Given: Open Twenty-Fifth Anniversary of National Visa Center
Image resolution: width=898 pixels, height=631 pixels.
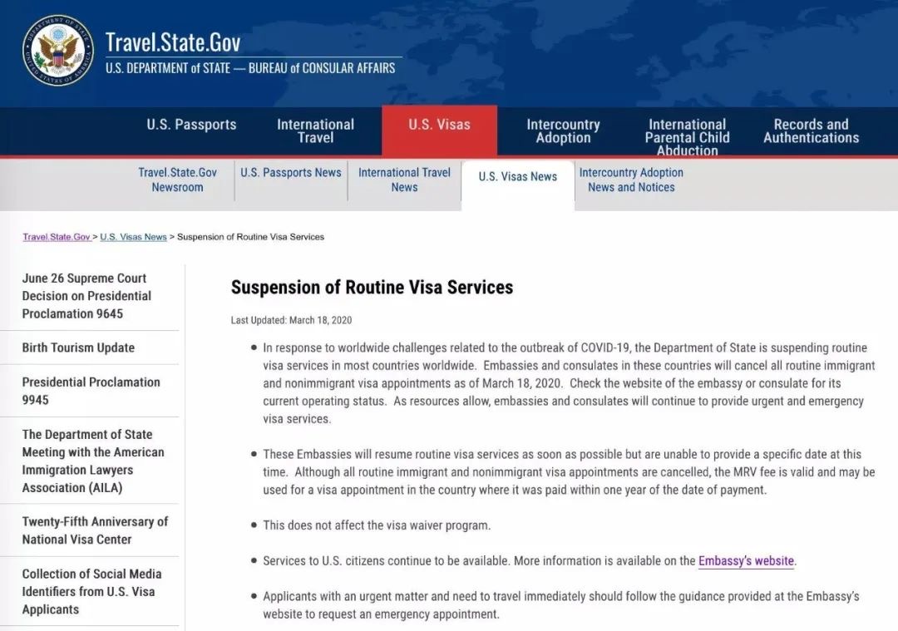Looking at the screenshot, I should (x=95, y=530).
